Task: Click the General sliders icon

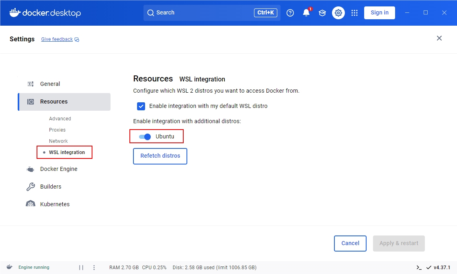Action: click(31, 84)
